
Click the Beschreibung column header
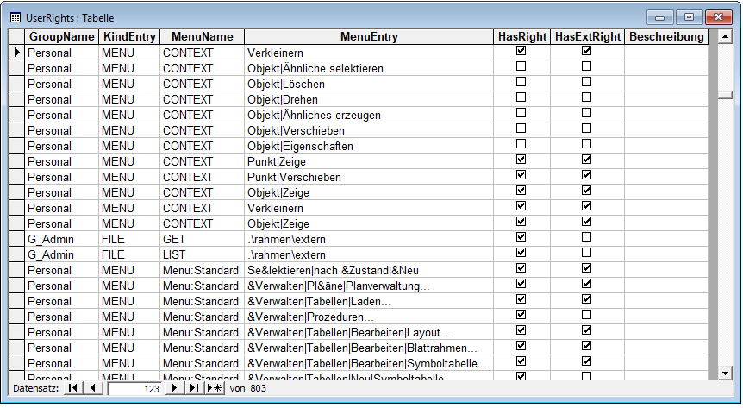pyautogui.click(x=666, y=37)
